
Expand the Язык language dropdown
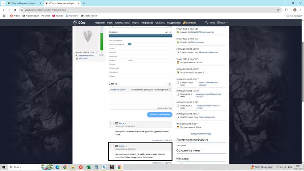222,23
